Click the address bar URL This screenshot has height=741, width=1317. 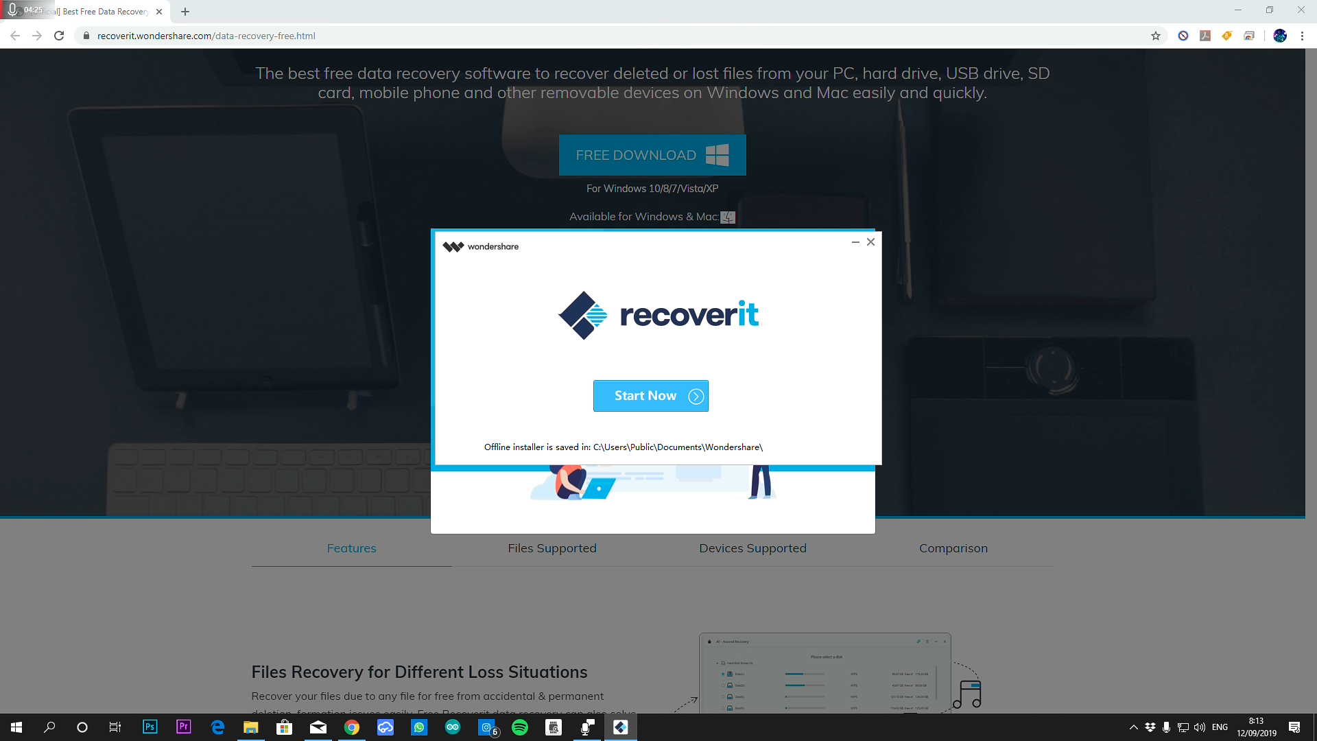[206, 36]
